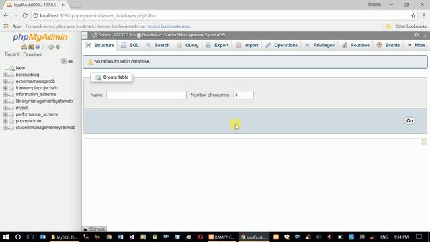Open mysql database in tree
This screenshot has width=430, height=242.
(21, 108)
